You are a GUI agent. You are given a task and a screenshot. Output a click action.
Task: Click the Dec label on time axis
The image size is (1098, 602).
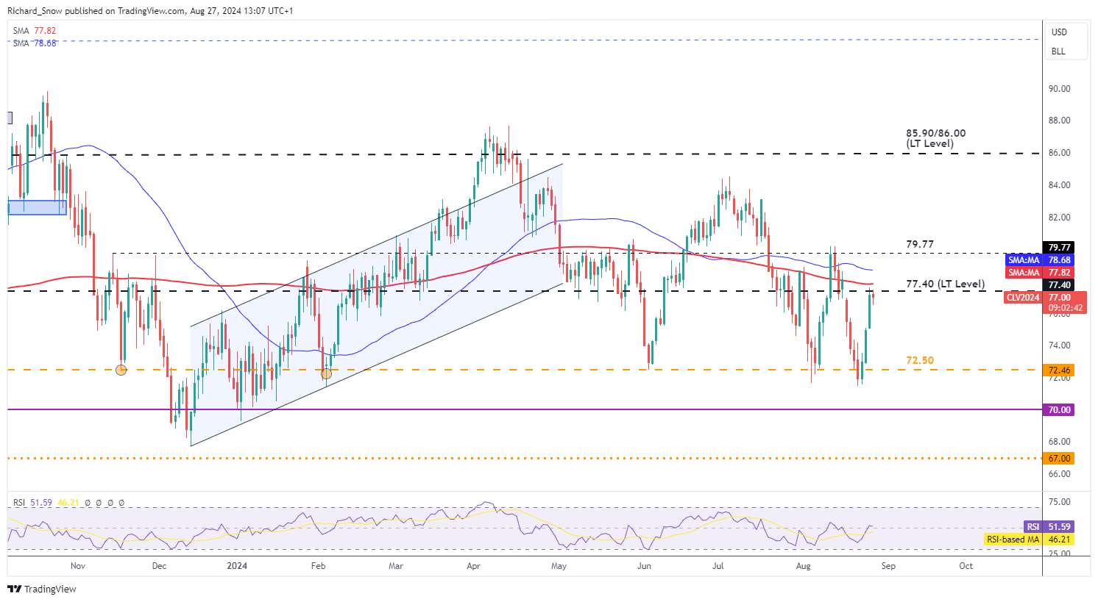[x=159, y=566]
